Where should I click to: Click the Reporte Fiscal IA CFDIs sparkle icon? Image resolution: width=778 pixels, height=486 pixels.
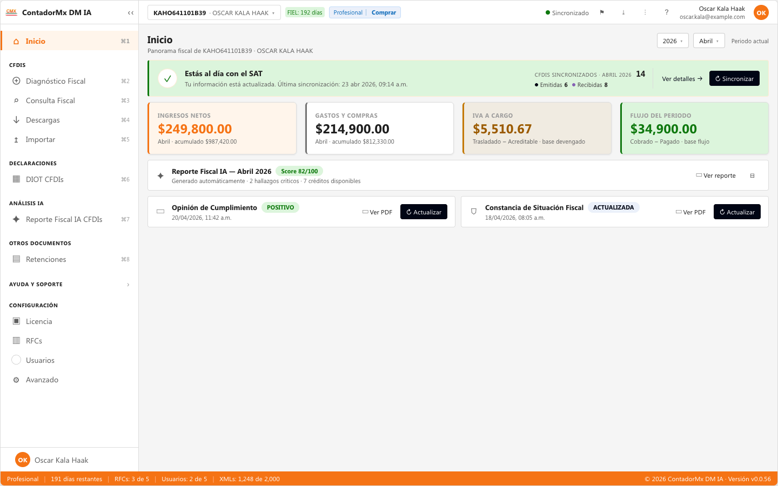point(16,219)
